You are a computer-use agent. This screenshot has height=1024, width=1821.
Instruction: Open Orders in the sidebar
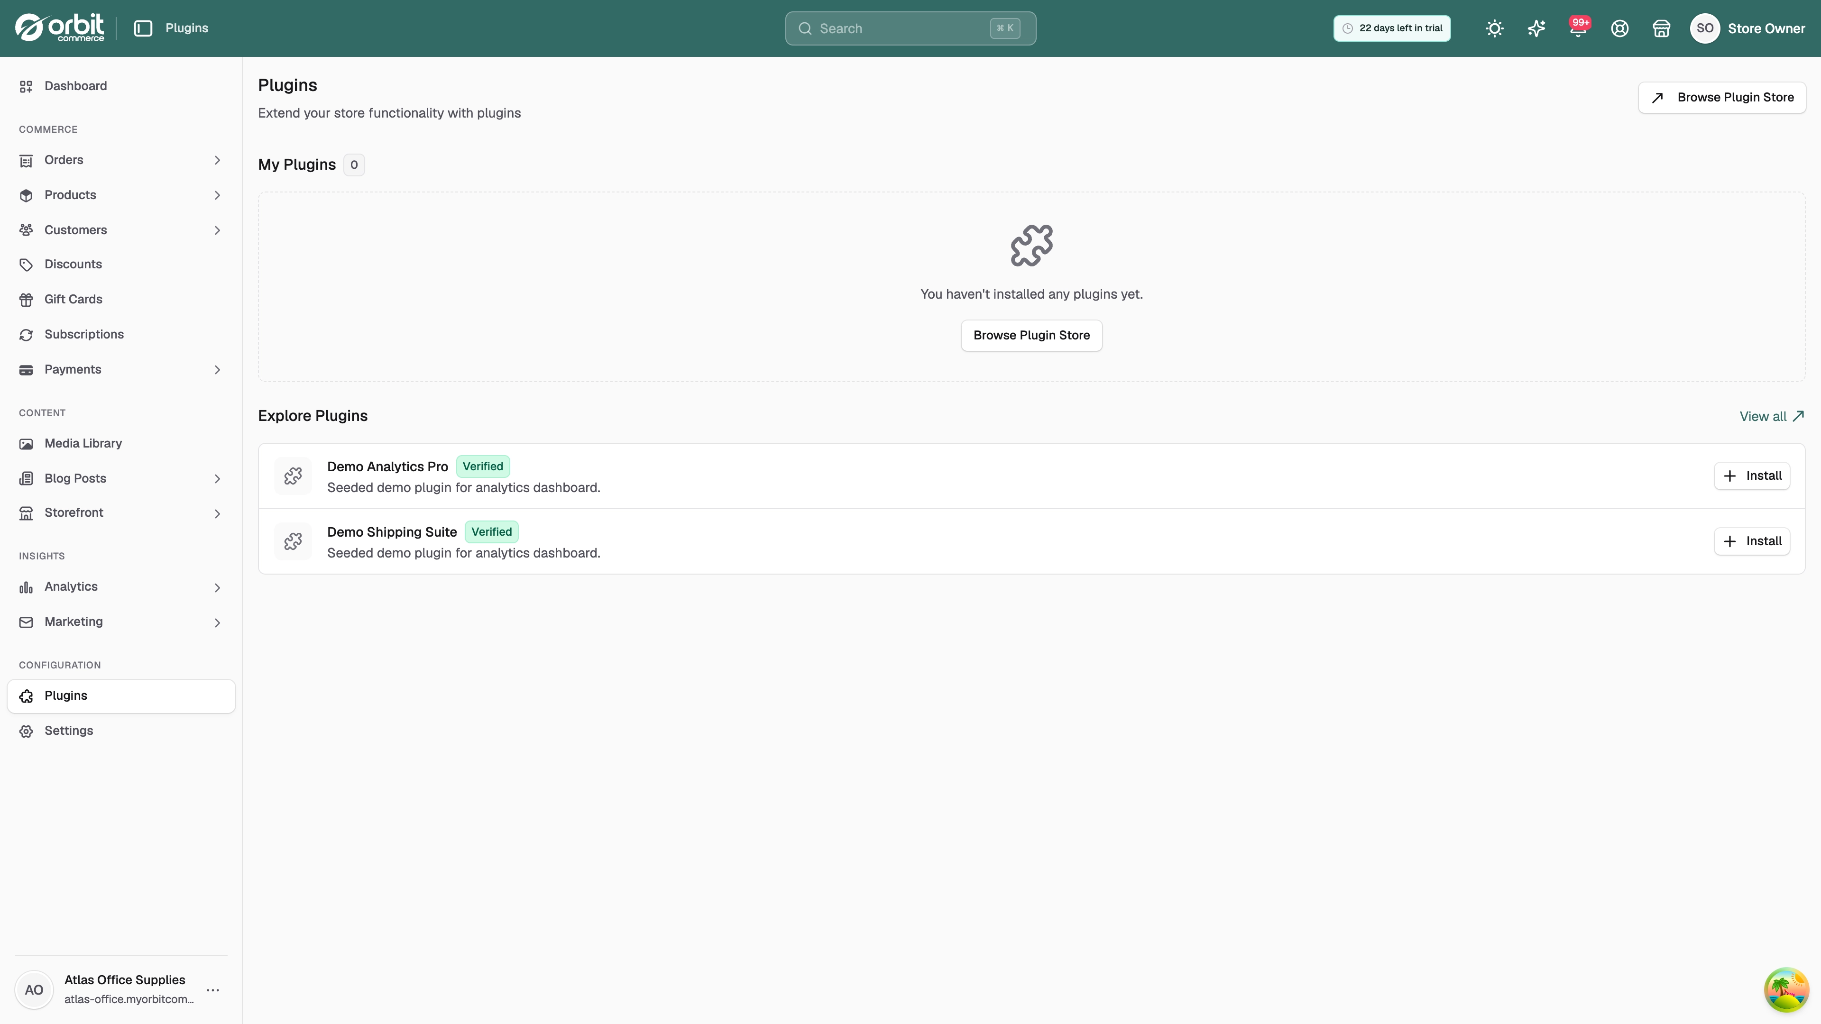[121, 160]
